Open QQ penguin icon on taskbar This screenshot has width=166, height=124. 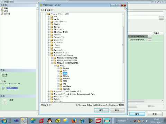coord(49,121)
